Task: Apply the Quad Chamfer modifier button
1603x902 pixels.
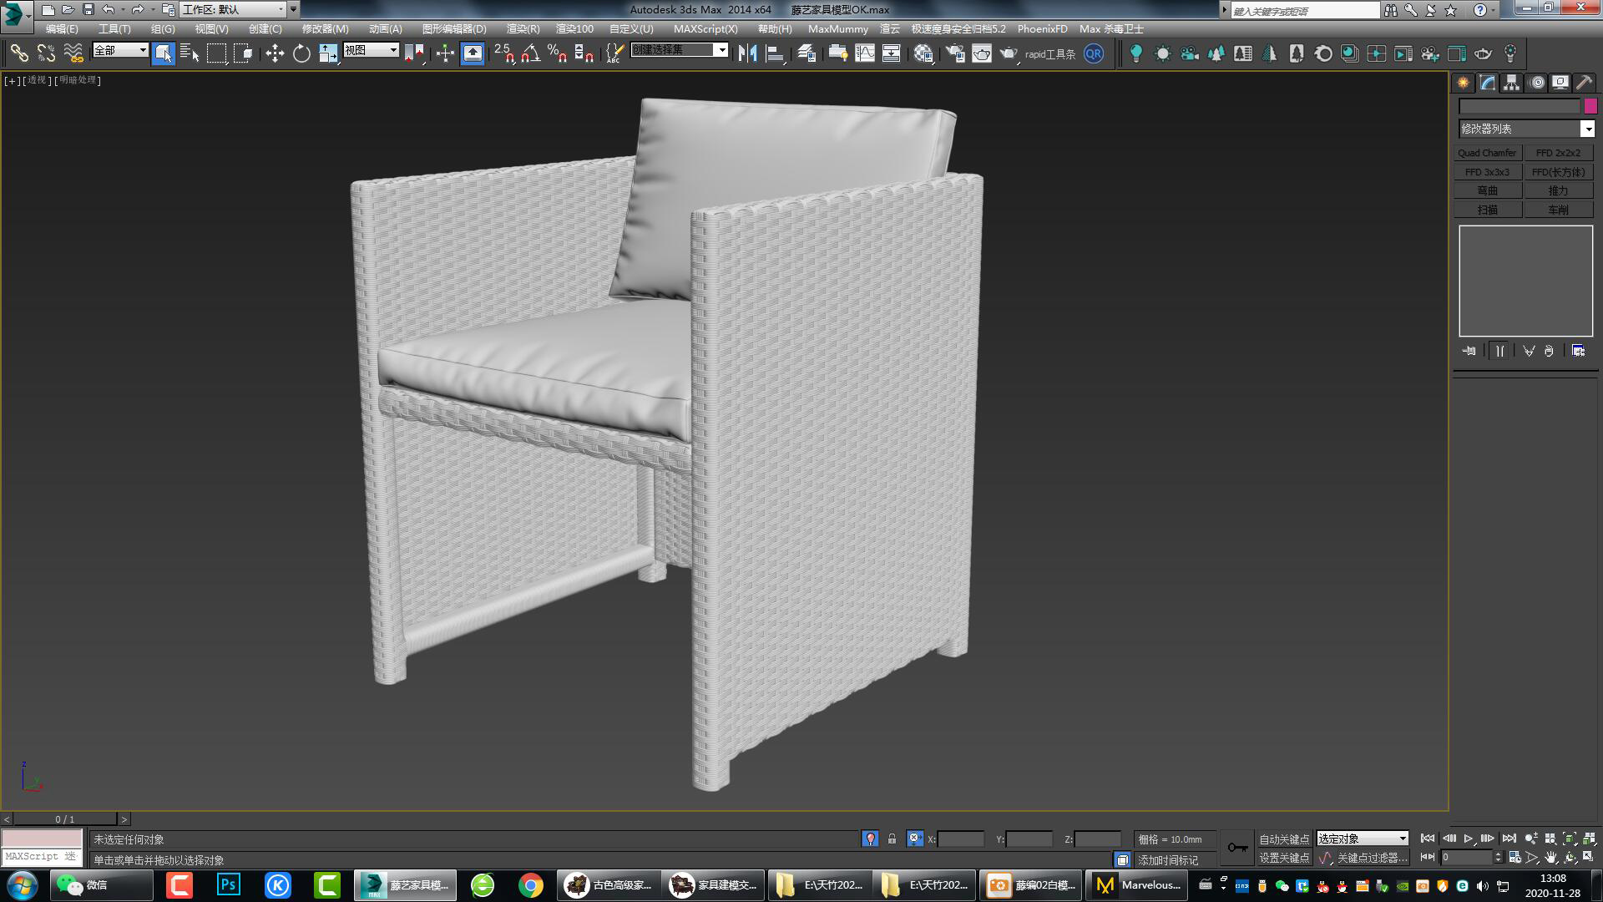Action: (1487, 152)
